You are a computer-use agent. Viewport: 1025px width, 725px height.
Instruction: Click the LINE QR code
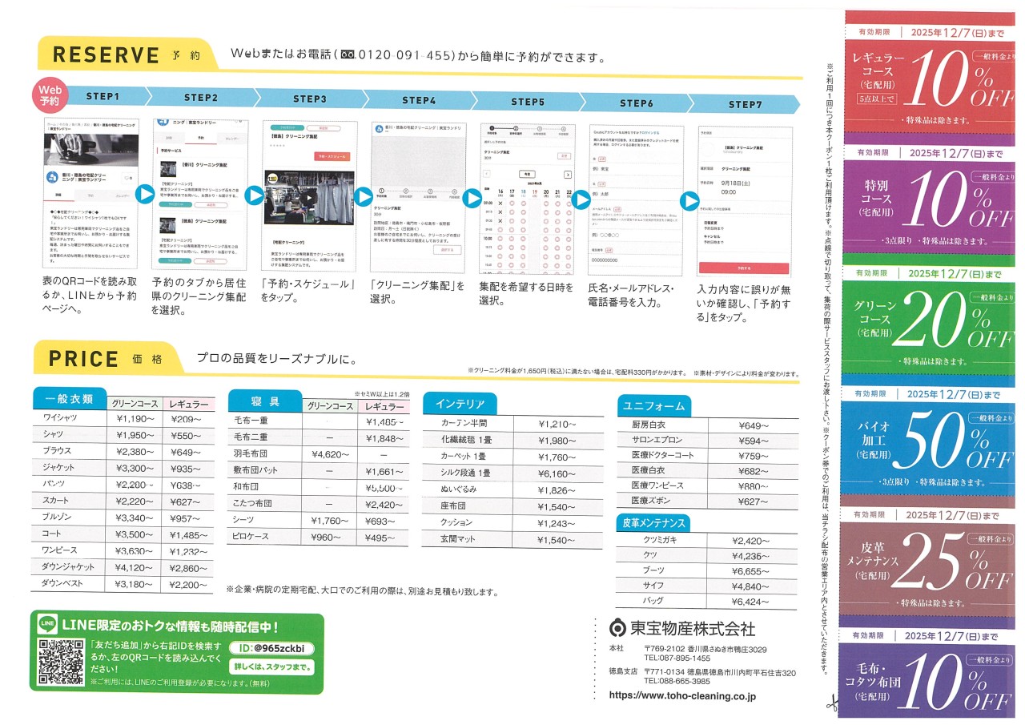click(61, 661)
